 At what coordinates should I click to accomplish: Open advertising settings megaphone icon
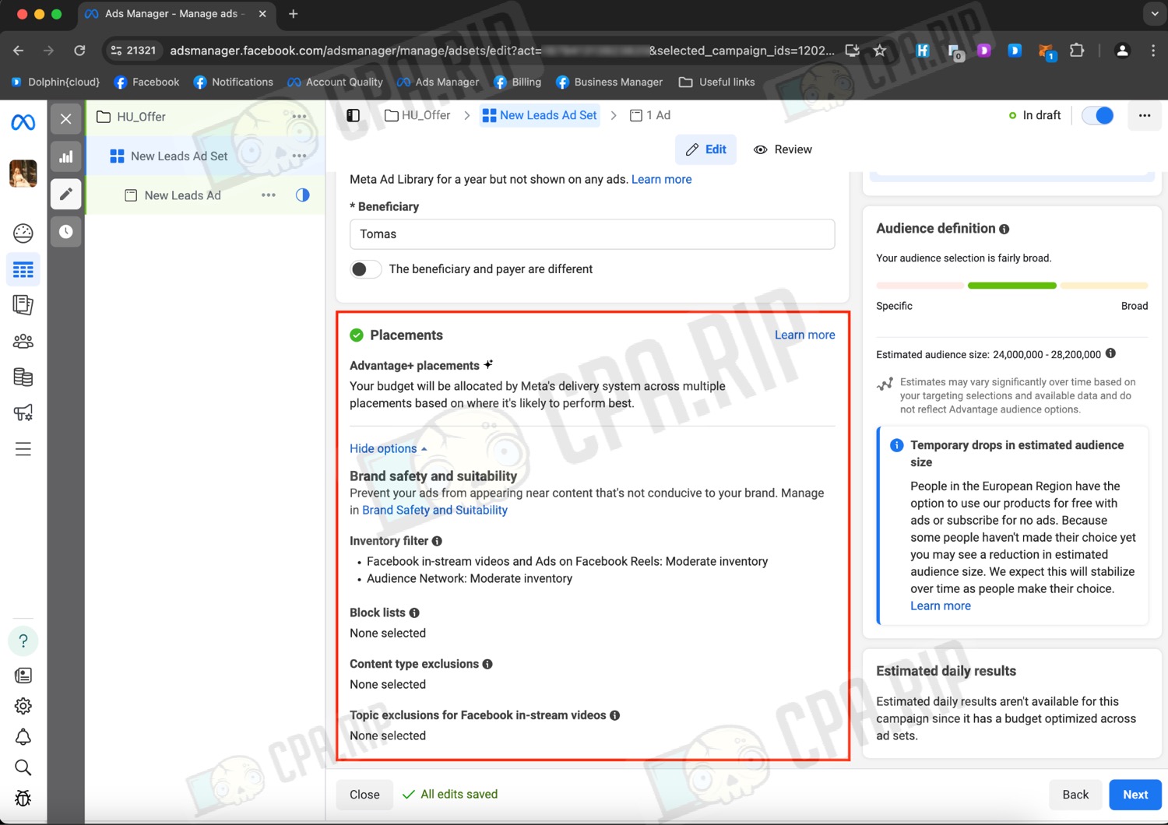tap(23, 412)
